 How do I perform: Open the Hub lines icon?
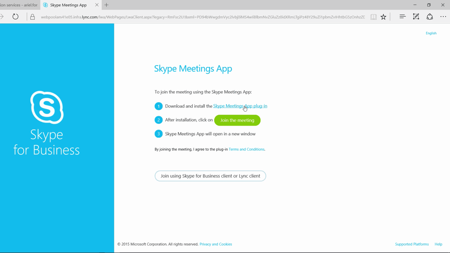(x=402, y=17)
